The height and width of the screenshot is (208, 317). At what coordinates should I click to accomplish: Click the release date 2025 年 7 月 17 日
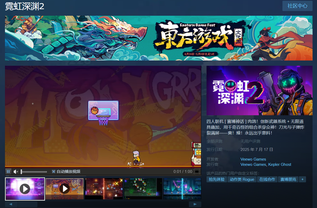[x=257, y=150]
